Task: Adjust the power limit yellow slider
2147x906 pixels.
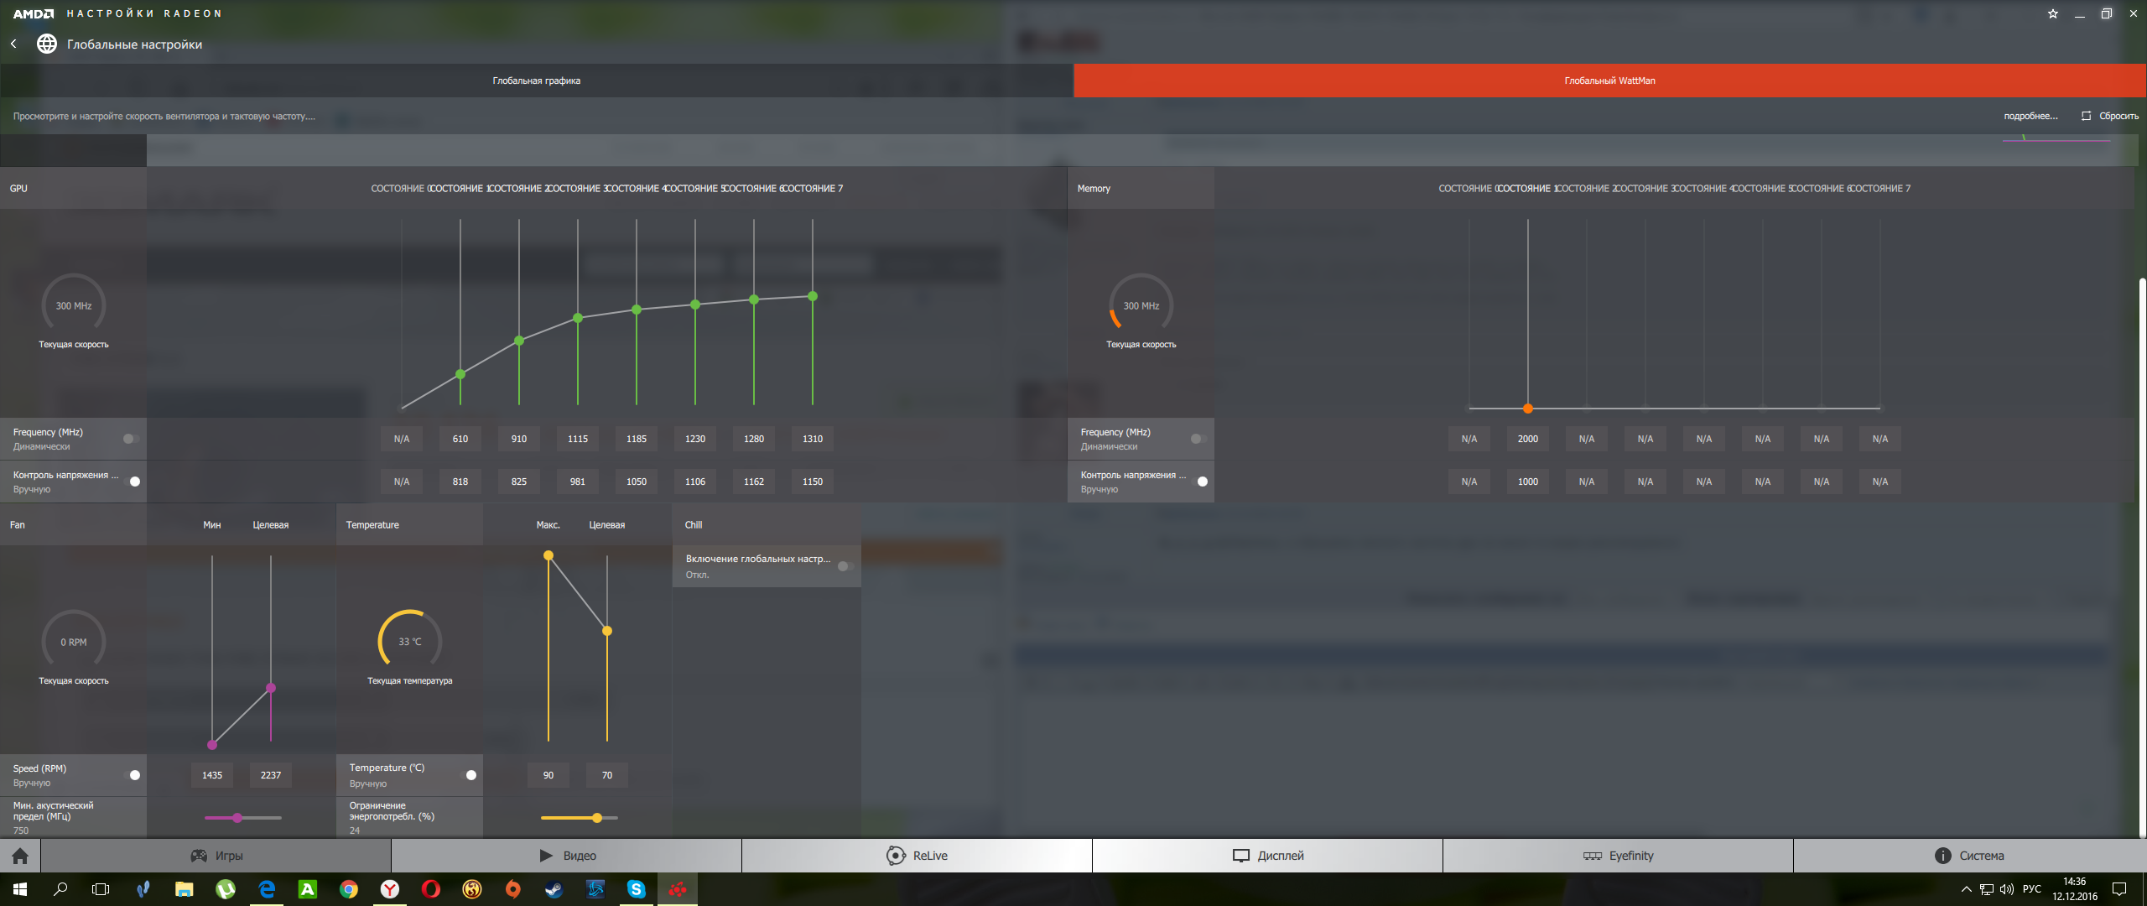Action: (596, 818)
